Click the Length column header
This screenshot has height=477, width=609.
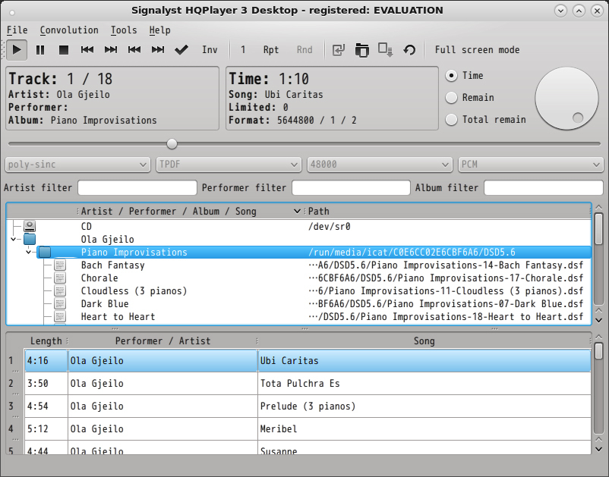pyautogui.click(x=46, y=341)
